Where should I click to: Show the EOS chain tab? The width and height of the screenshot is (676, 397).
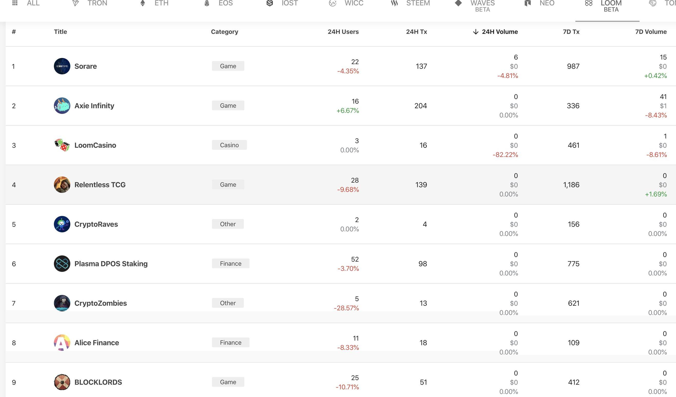219,3
